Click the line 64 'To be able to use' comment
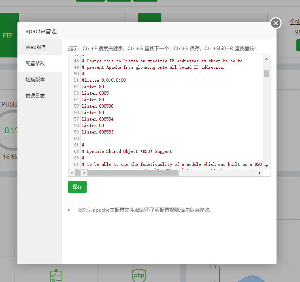The height and width of the screenshot is (282, 300). point(172,164)
